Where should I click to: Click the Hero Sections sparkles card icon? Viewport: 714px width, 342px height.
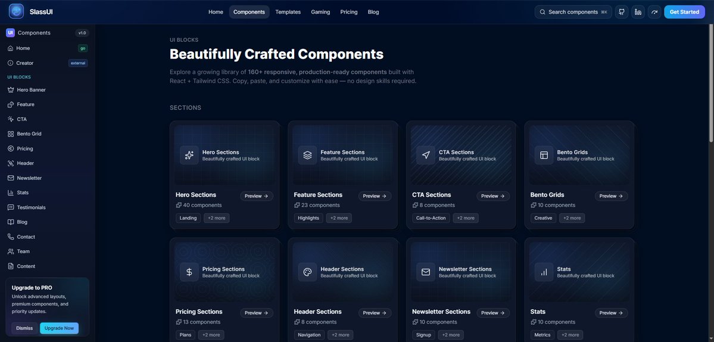(189, 156)
